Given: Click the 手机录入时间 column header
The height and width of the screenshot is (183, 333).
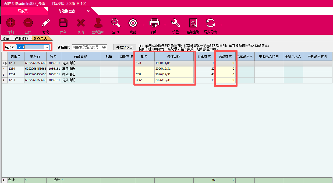Looking at the screenshot, I should [317, 56].
